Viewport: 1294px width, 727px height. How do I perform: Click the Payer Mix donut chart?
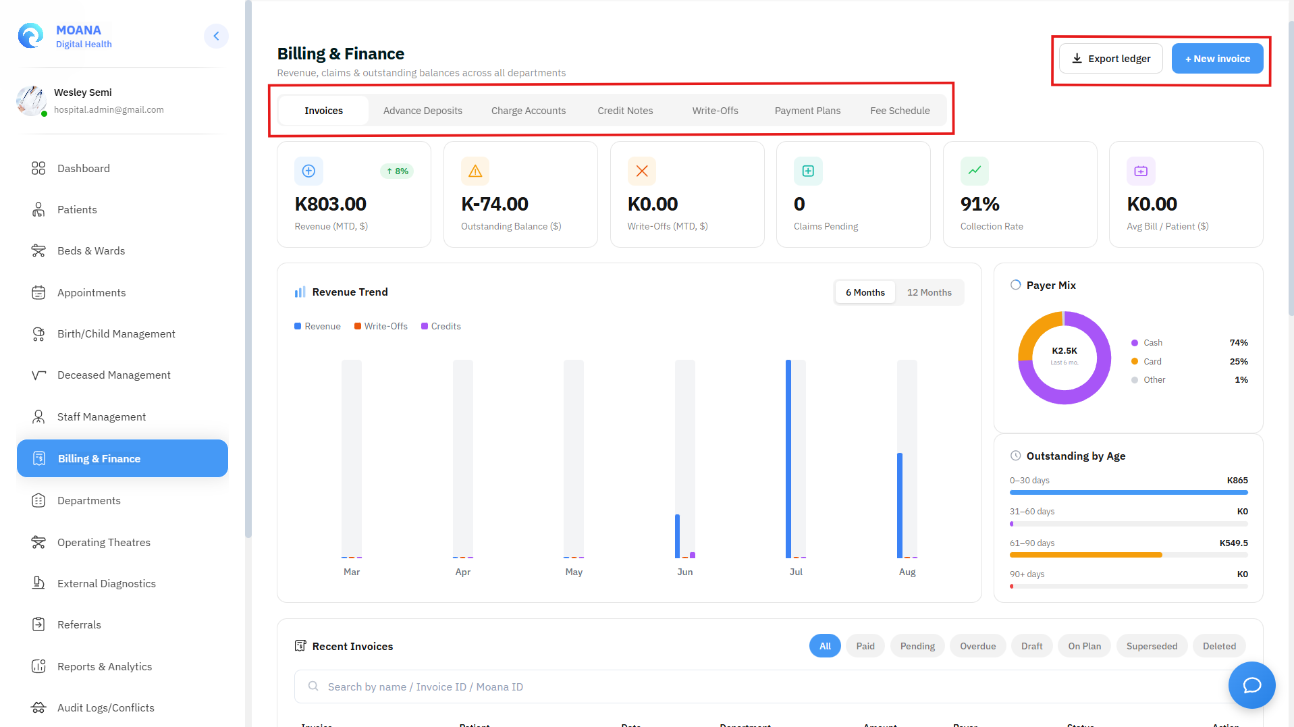pyautogui.click(x=1064, y=358)
